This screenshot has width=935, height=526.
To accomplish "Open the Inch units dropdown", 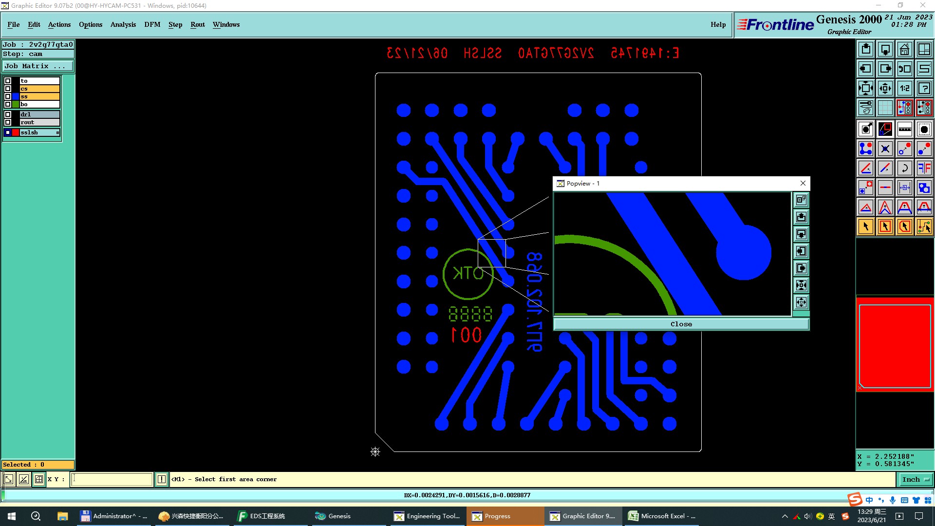I will pos(916,479).
